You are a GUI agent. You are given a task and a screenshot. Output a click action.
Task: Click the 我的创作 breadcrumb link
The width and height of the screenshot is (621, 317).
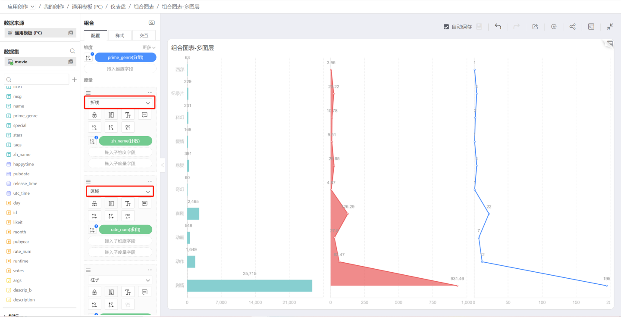pyautogui.click(x=53, y=7)
